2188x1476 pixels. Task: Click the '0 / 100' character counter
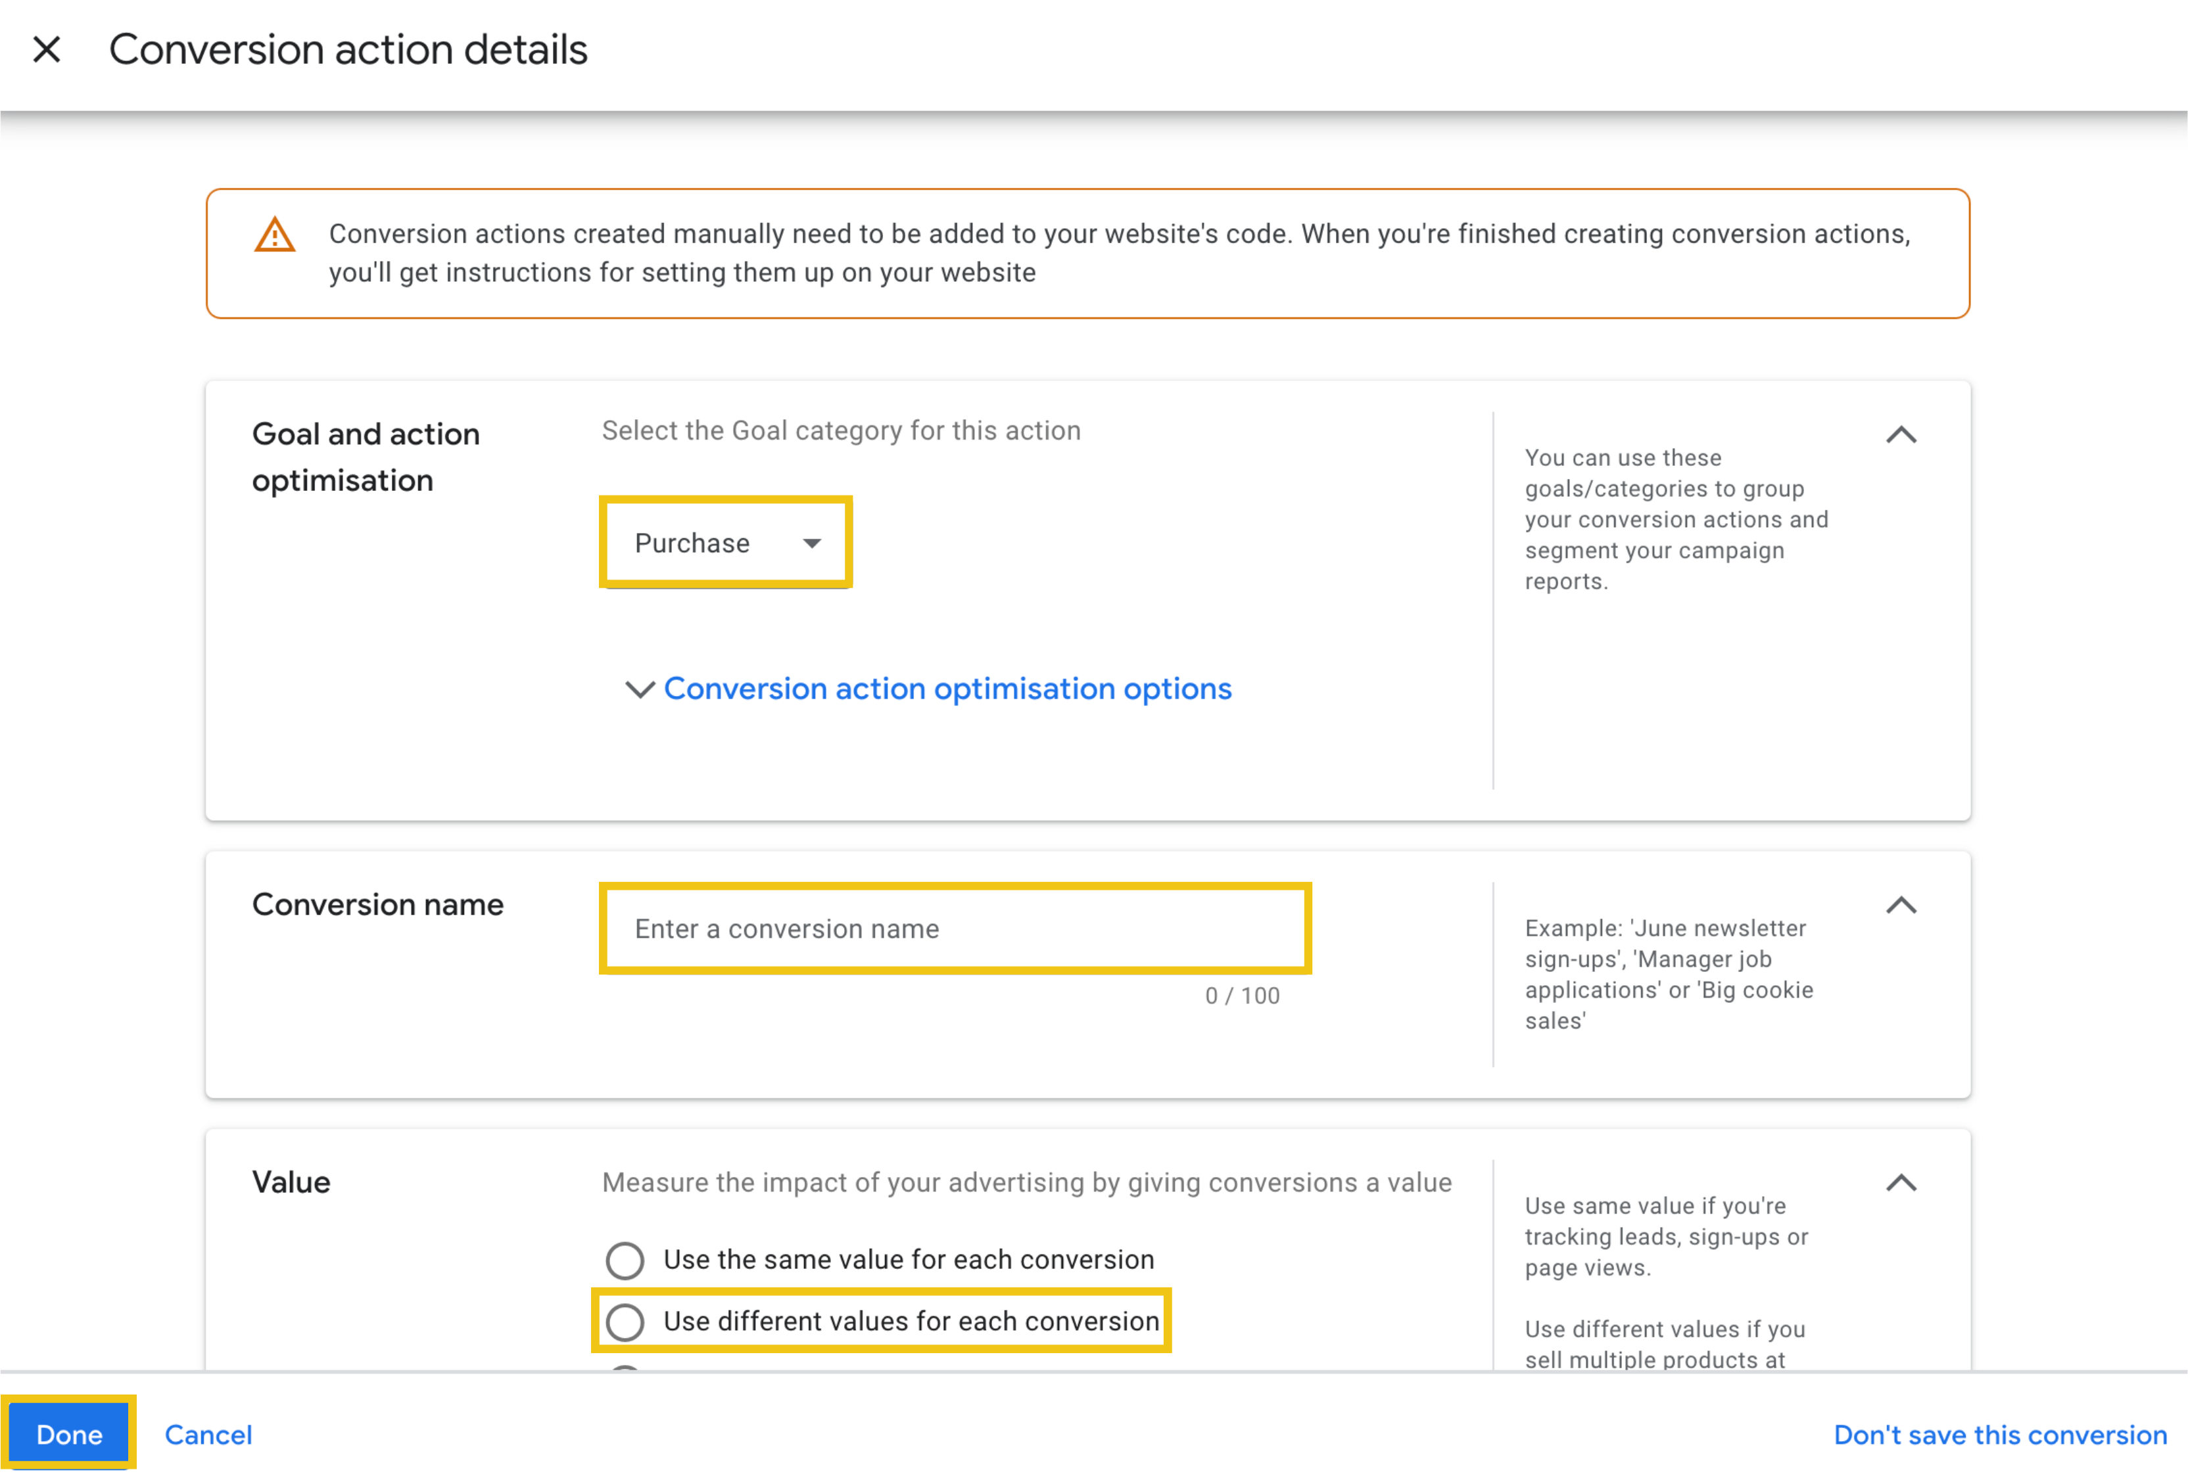coord(1242,996)
